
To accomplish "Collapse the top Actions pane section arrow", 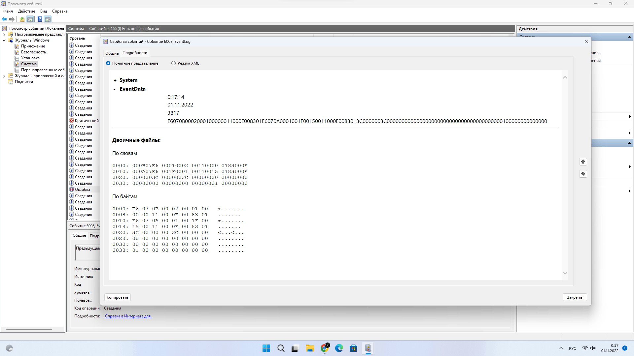I will (x=629, y=37).
